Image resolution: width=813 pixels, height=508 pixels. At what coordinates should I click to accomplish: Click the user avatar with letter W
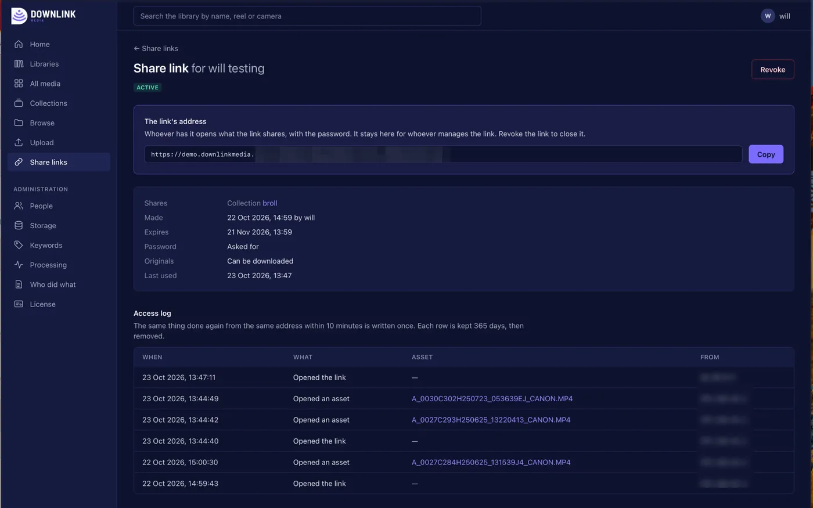(x=768, y=16)
